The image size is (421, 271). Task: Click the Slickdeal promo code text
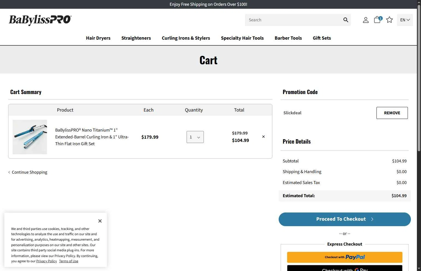(x=292, y=113)
